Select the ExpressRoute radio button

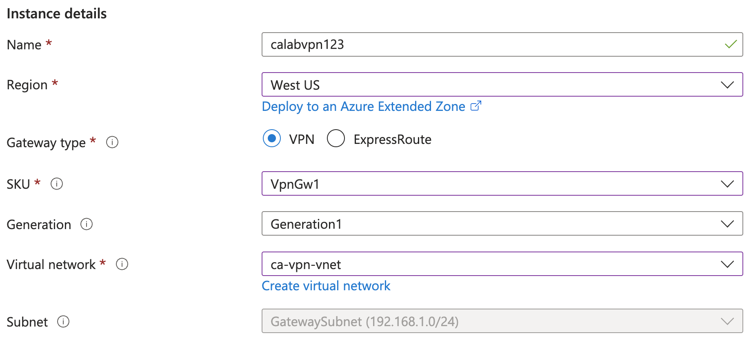[x=336, y=139]
